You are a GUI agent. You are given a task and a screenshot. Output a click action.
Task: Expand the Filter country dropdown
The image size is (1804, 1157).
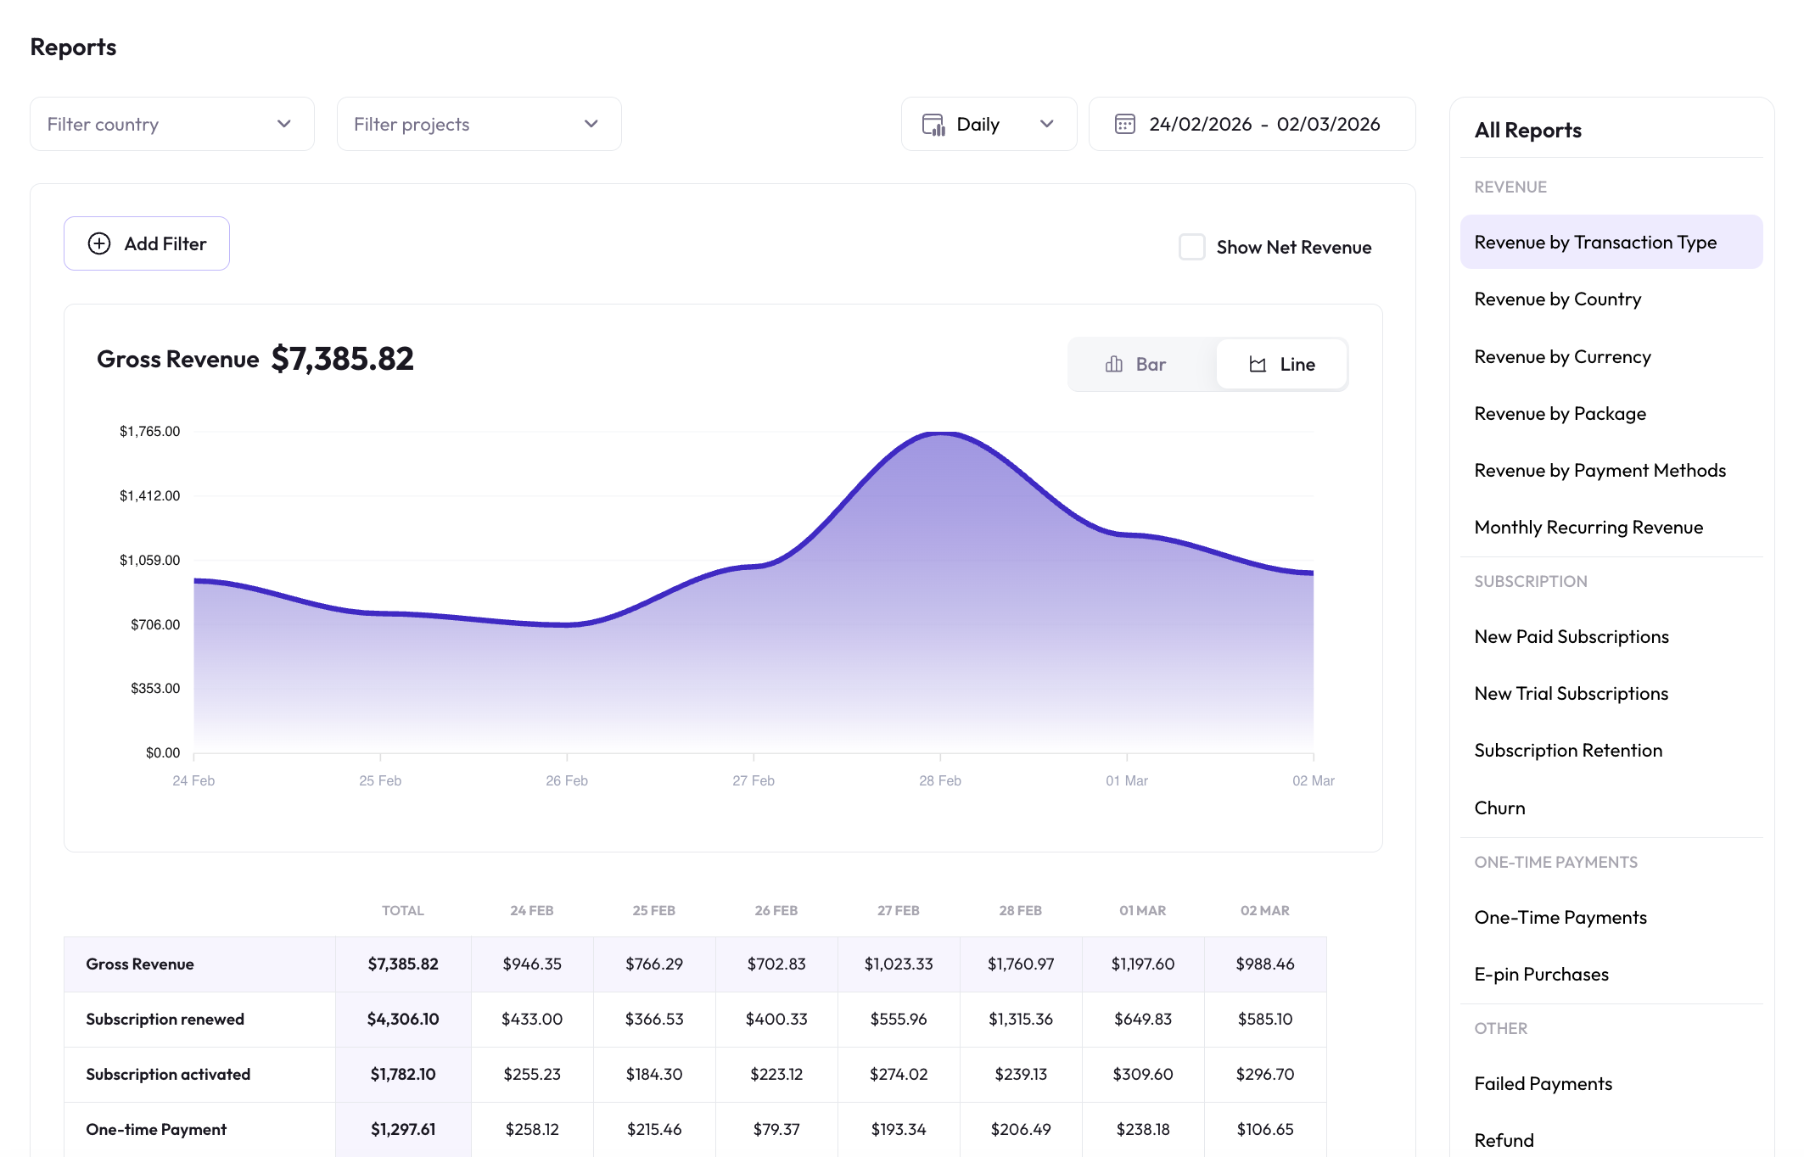(172, 124)
